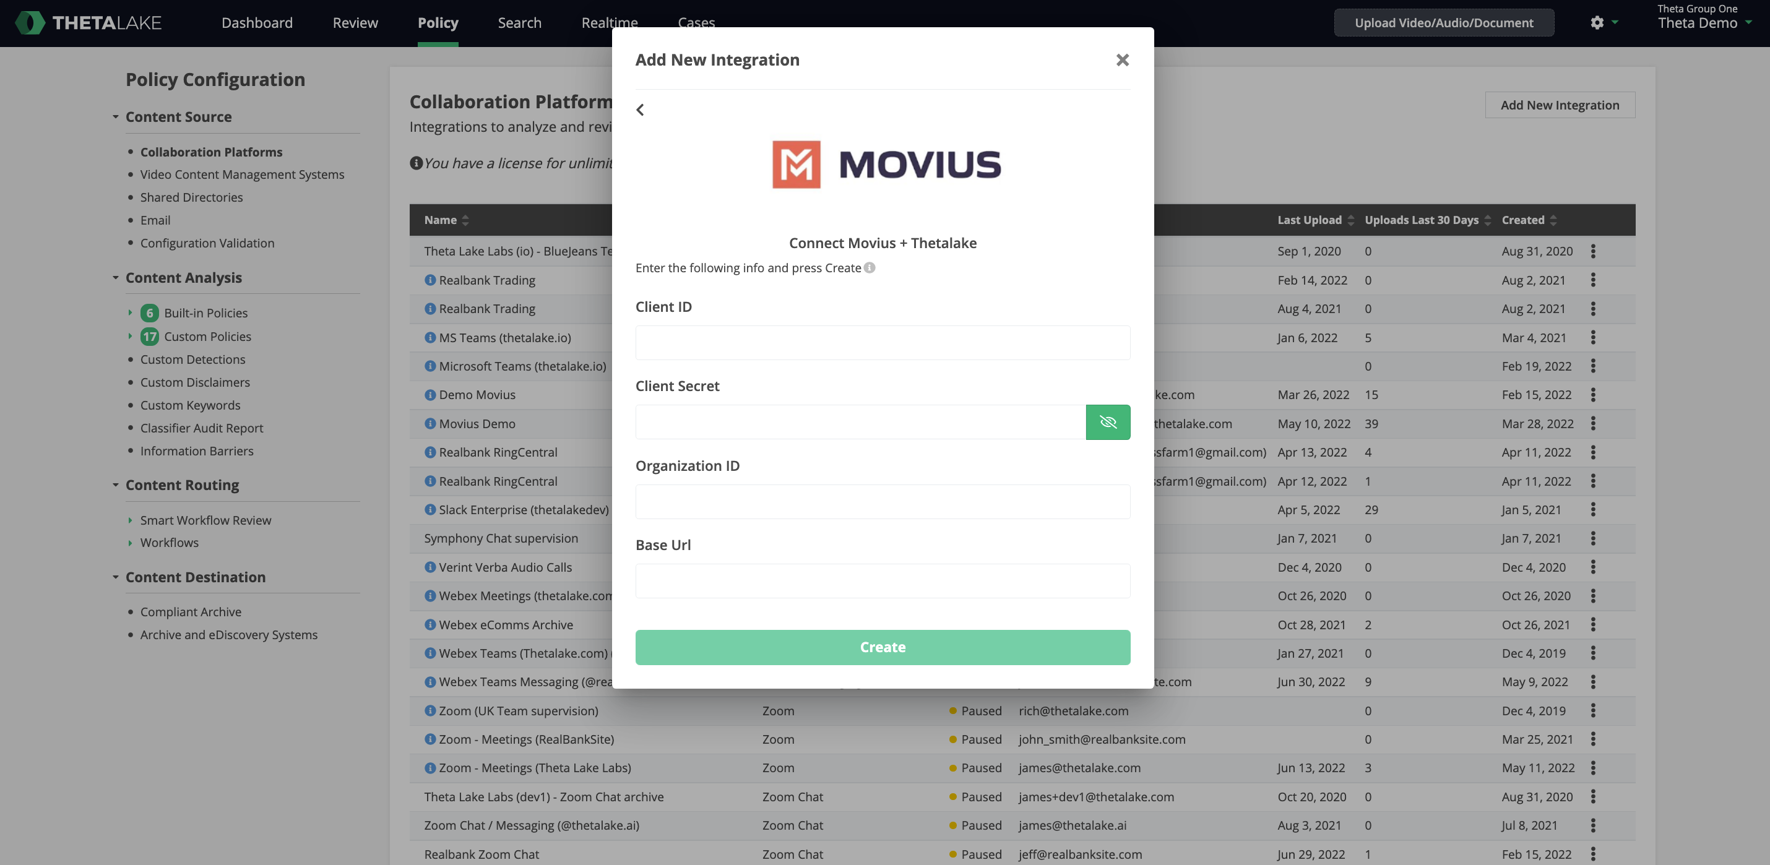The image size is (1770, 865).
Task: Expand Workflows tree item
Action: pyautogui.click(x=130, y=543)
